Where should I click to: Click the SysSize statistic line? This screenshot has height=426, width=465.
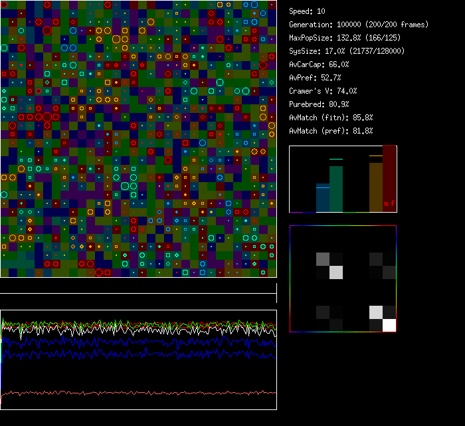click(x=347, y=51)
